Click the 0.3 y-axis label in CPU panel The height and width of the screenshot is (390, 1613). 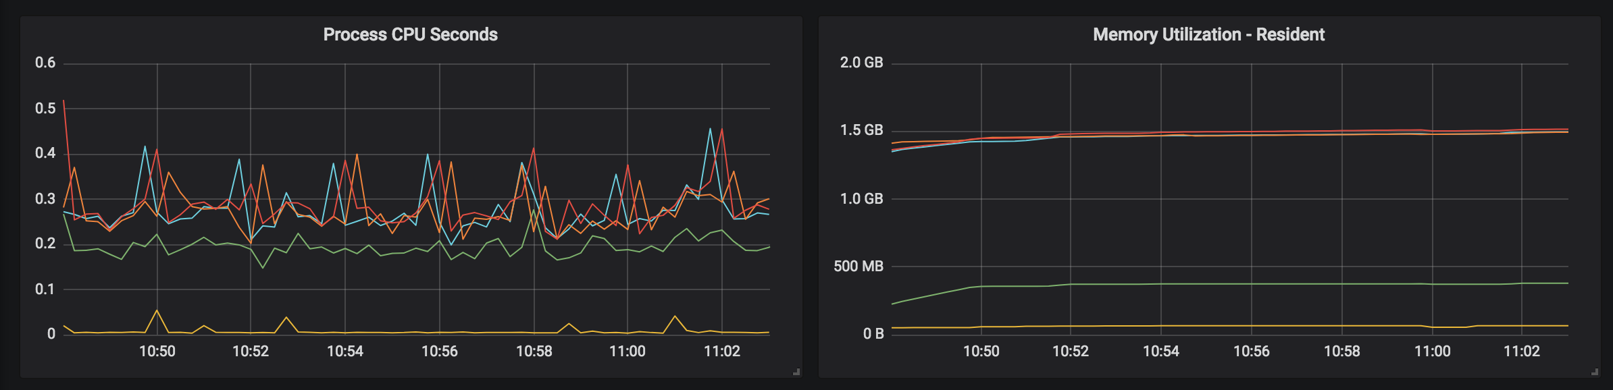(45, 199)
